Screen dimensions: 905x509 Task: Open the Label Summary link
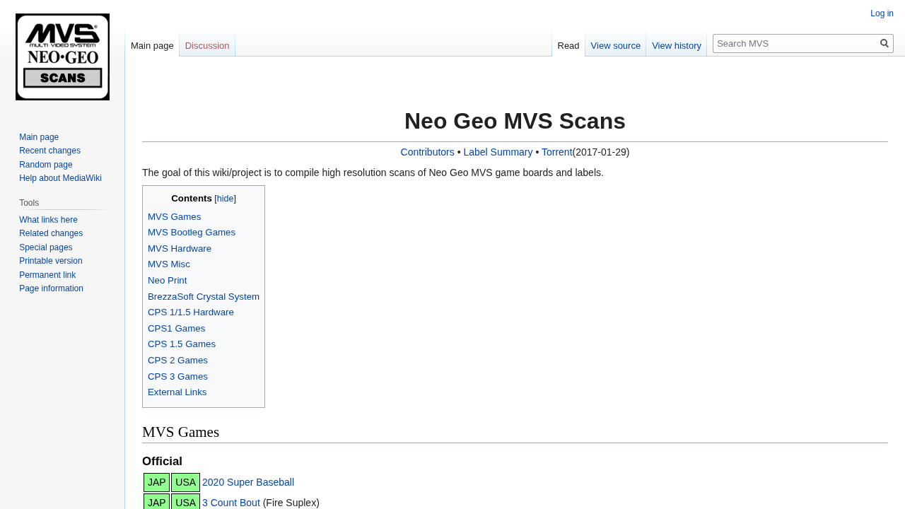tap(498, 152)
